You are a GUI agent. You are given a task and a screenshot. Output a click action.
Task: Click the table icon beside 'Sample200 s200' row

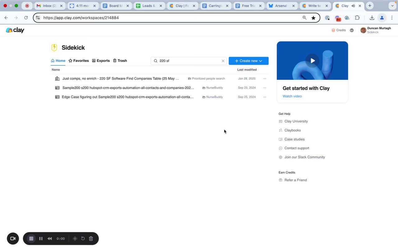57,88
